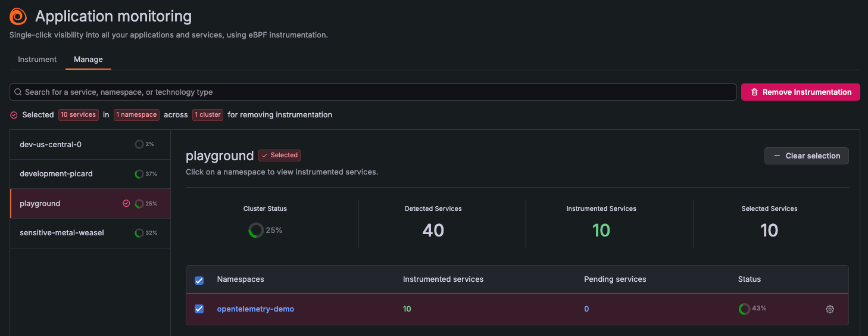Click the 10 services selection badge
Image resolution: width=868 pixels, height=336 pixels.
coord(78,115)
